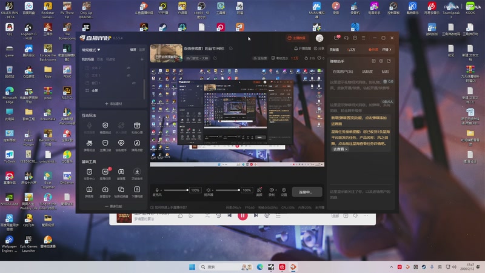Skip to next track in music player

tap(256, 215)
